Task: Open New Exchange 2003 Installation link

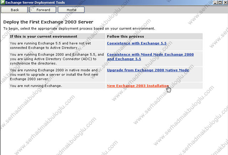Action: click(x=138, y=86)
